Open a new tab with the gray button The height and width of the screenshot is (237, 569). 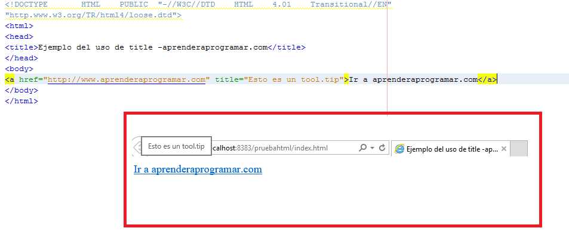[x=519, y=149]
